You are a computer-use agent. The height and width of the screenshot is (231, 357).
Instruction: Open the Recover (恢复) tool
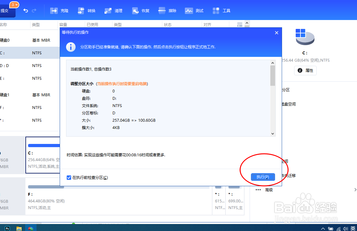click(x=140, y=10)
